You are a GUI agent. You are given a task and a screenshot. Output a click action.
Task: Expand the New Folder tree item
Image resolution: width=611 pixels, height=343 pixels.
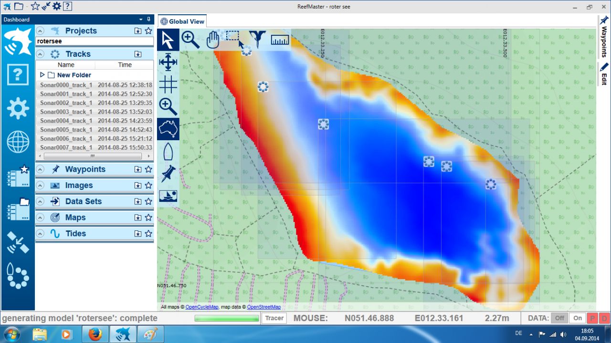tap(42, 75)
